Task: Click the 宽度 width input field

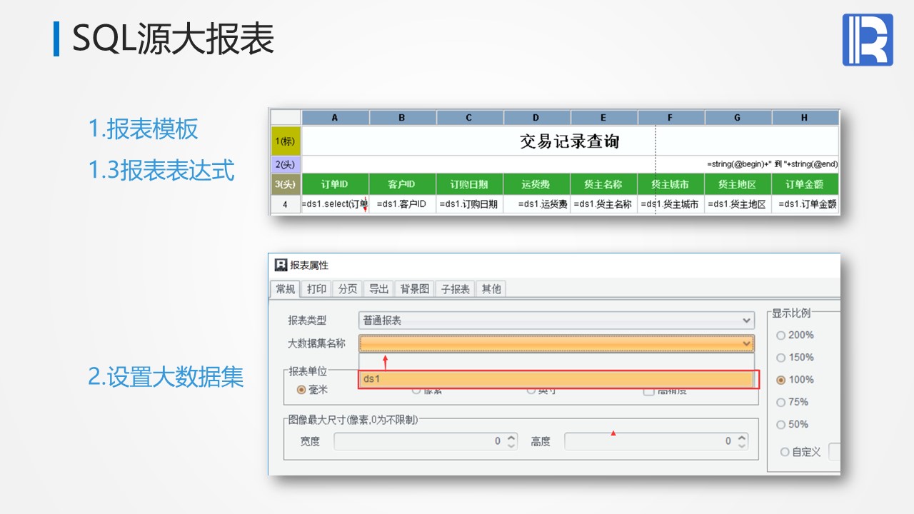Action: [x=418, y=442]
